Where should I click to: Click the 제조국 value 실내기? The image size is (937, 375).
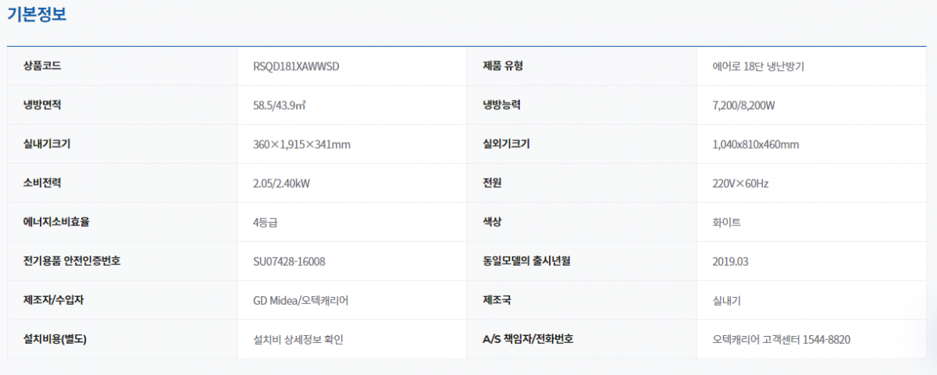pyautogui.click(x=727, y=300)
